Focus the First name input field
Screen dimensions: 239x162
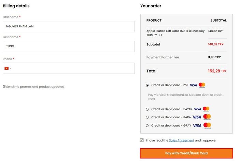[69, 27]
